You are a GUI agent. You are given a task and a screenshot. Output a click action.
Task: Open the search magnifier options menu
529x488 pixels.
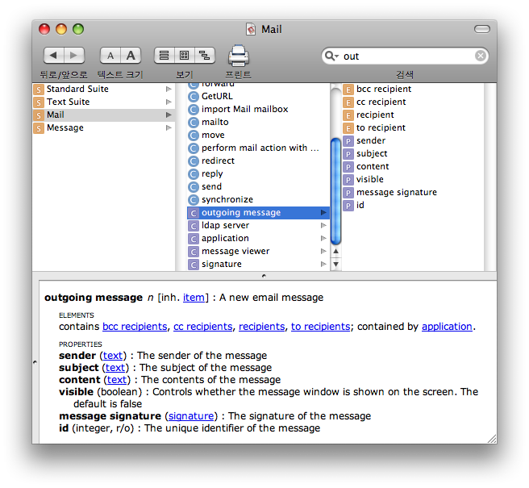coord(331,56)
